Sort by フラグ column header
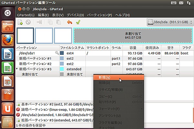Image resolution: width=194 pixels, height=129 pixels. click(187, 48)
